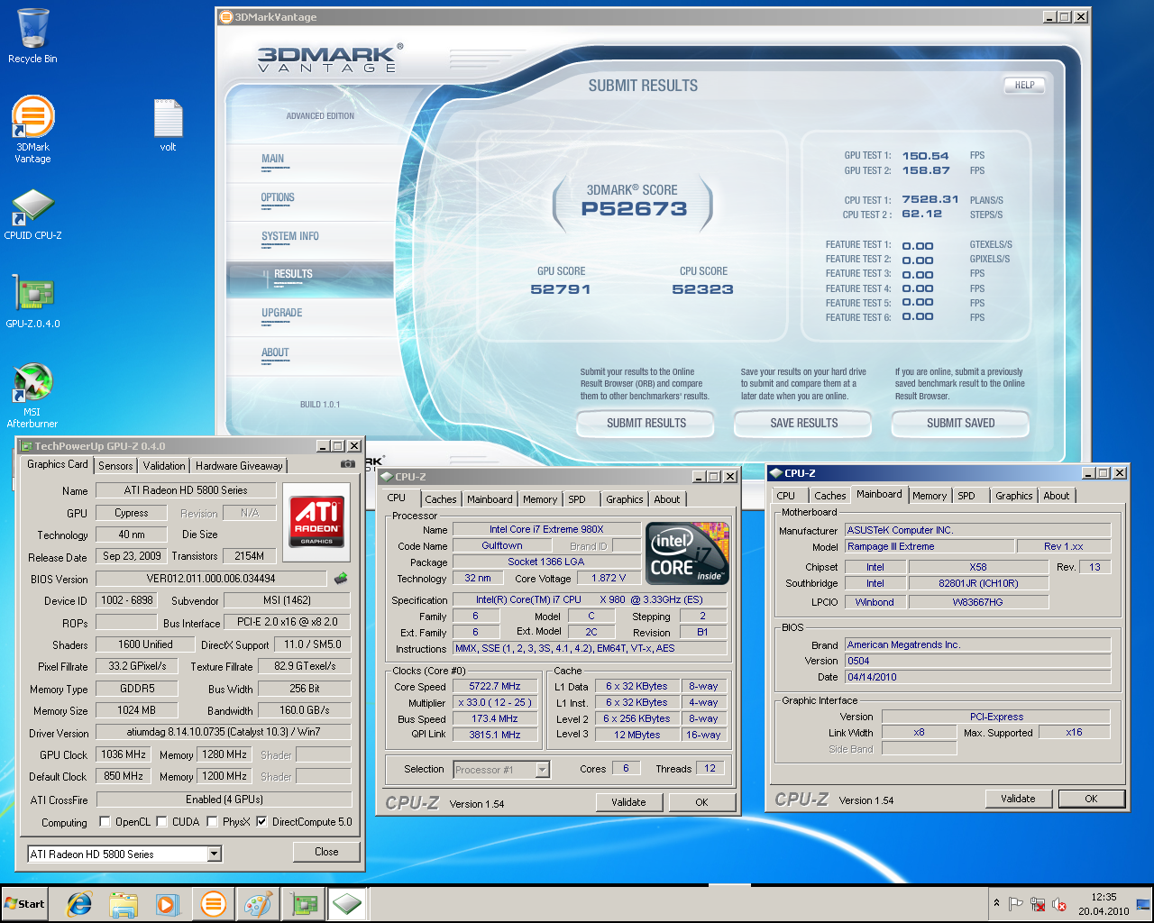Launch 3DMark Vantage desktop shortcut

[x=32, y=129]
